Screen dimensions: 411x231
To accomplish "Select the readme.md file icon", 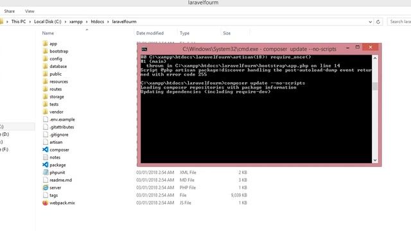I will pyautogui.click(x=46, y=180).
